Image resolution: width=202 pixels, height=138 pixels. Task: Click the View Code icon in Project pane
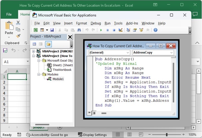coord(35,44)
